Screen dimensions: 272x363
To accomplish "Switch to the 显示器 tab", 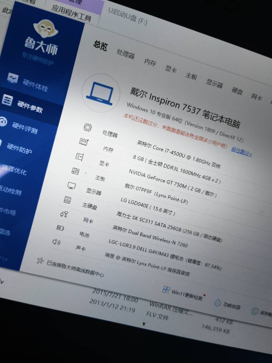I will [214, 83].
